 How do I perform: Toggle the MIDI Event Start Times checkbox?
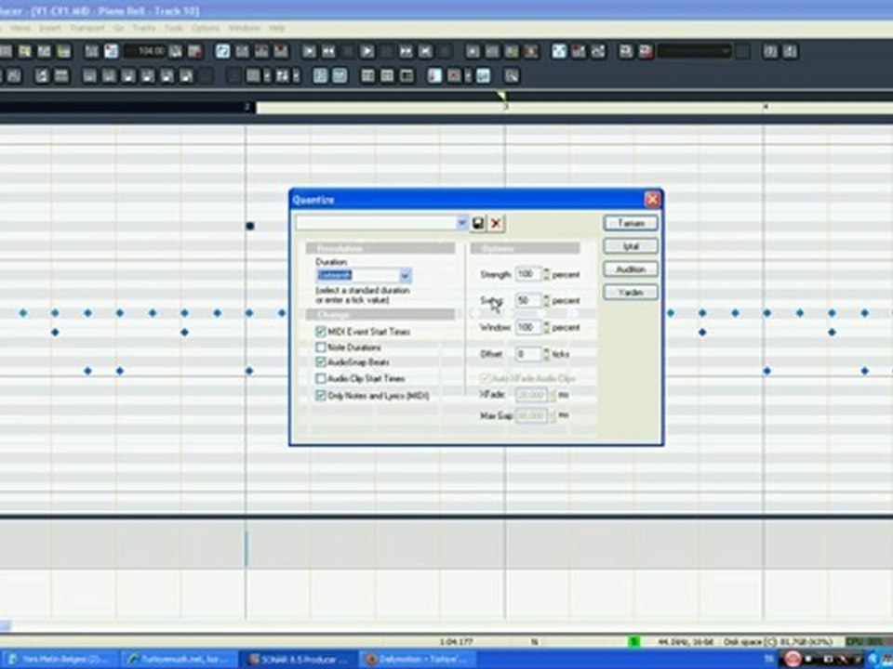321,332
